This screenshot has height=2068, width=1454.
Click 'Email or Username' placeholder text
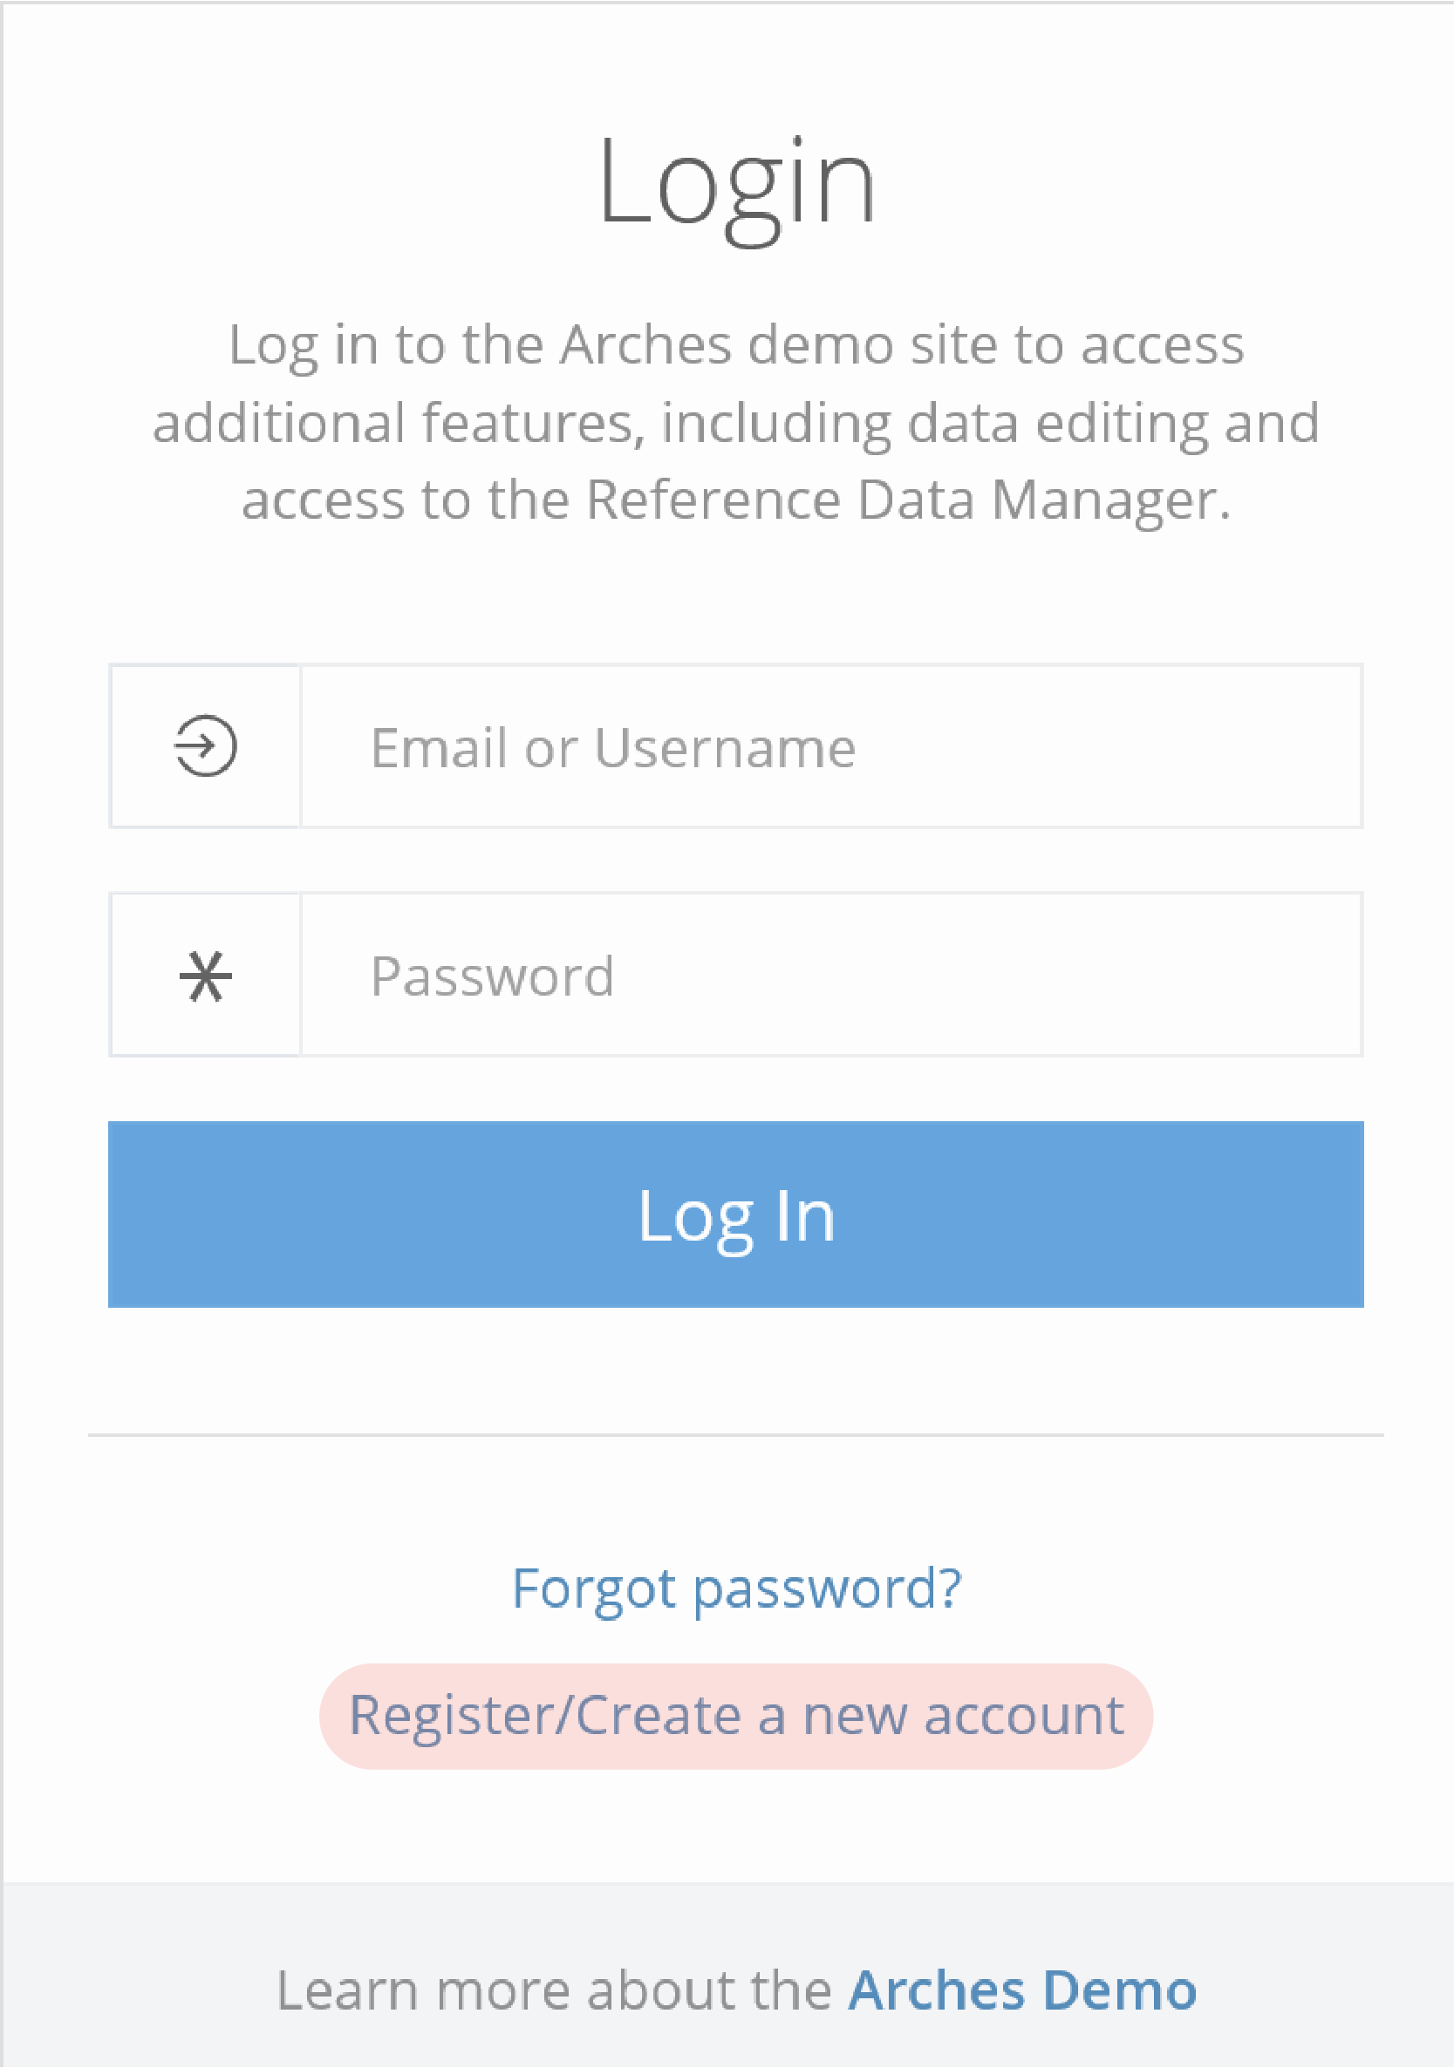[612, 747]
